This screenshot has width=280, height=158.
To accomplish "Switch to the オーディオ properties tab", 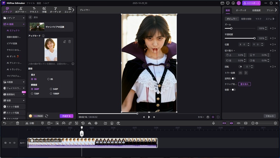I will (x=241, y=11).
